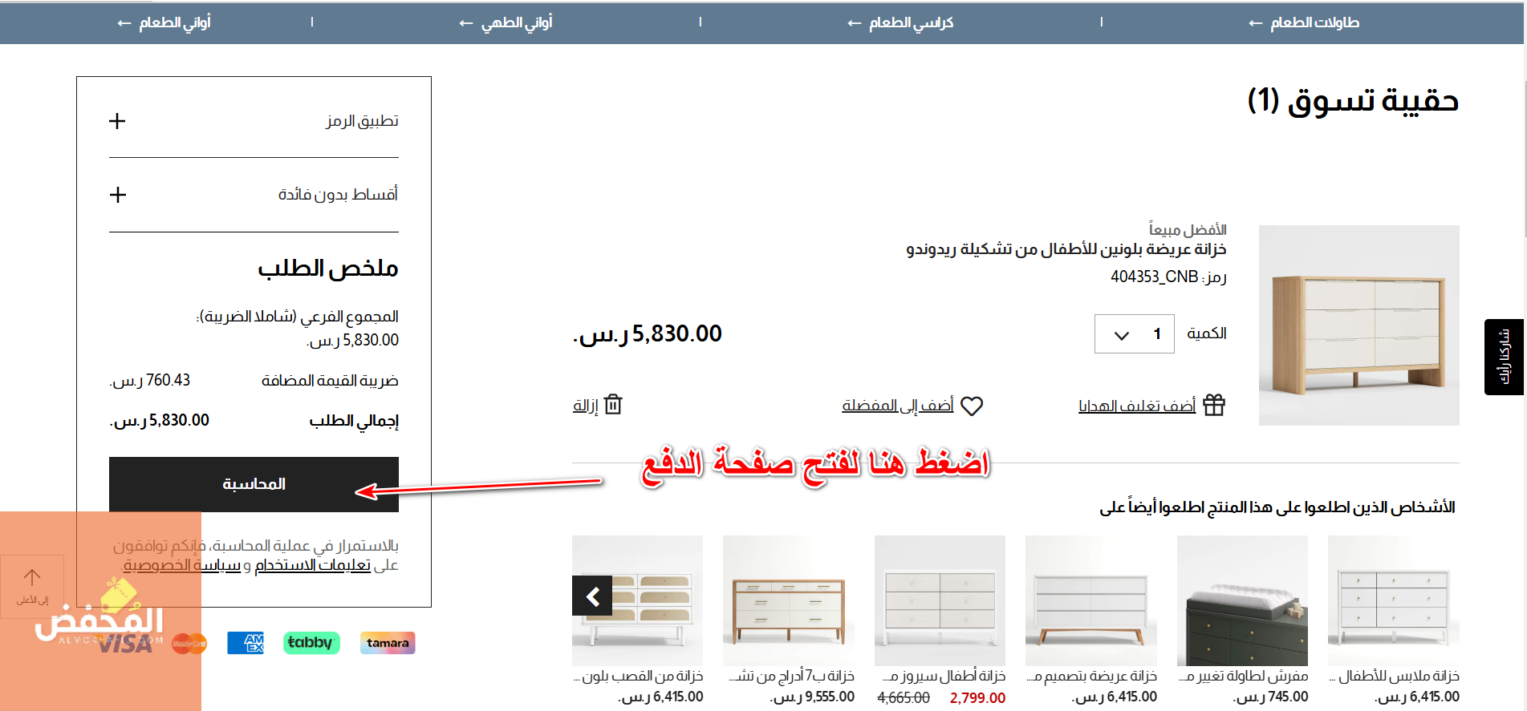Select the tabby payment logo
This screenshot has width=1527, height=711.
(311, 643)
